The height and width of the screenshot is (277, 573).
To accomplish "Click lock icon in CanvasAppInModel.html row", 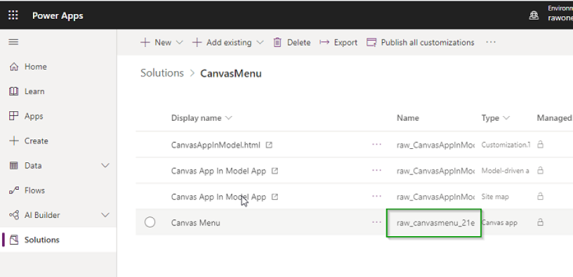I will coord(540,144).
